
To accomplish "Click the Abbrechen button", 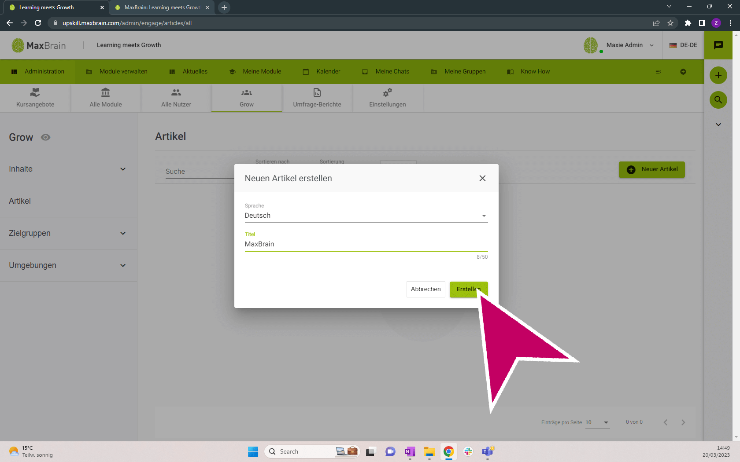I will tap(425, 289).
